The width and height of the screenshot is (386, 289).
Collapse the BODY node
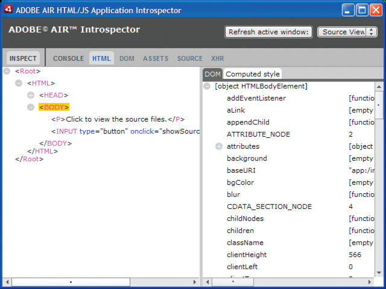pos(31,107)
